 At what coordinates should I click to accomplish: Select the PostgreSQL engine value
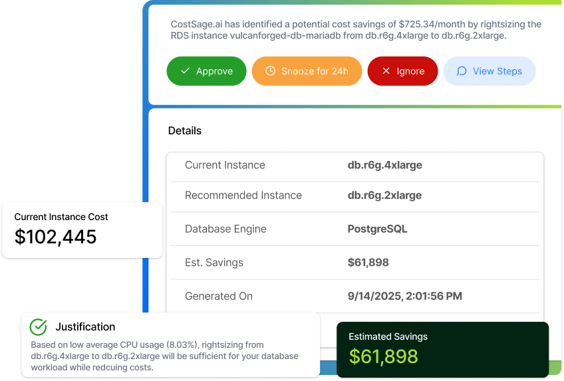point(377,229)
